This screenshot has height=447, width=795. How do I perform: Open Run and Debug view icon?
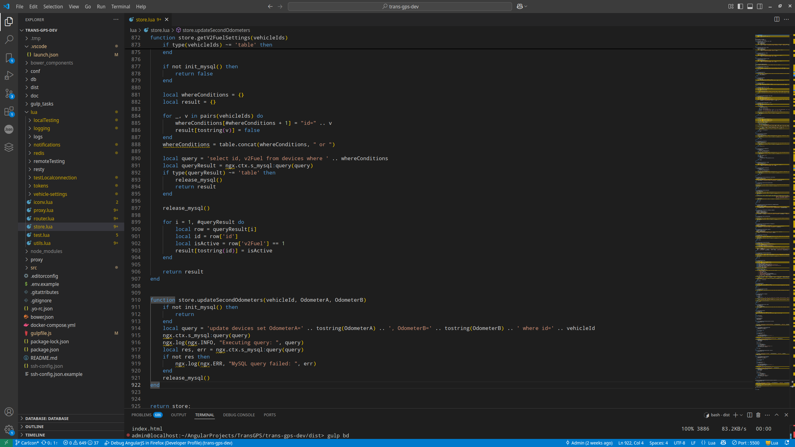point(9,75)
